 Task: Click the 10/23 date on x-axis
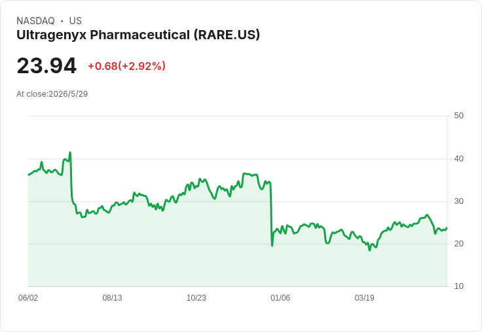(x=196, y=297)
